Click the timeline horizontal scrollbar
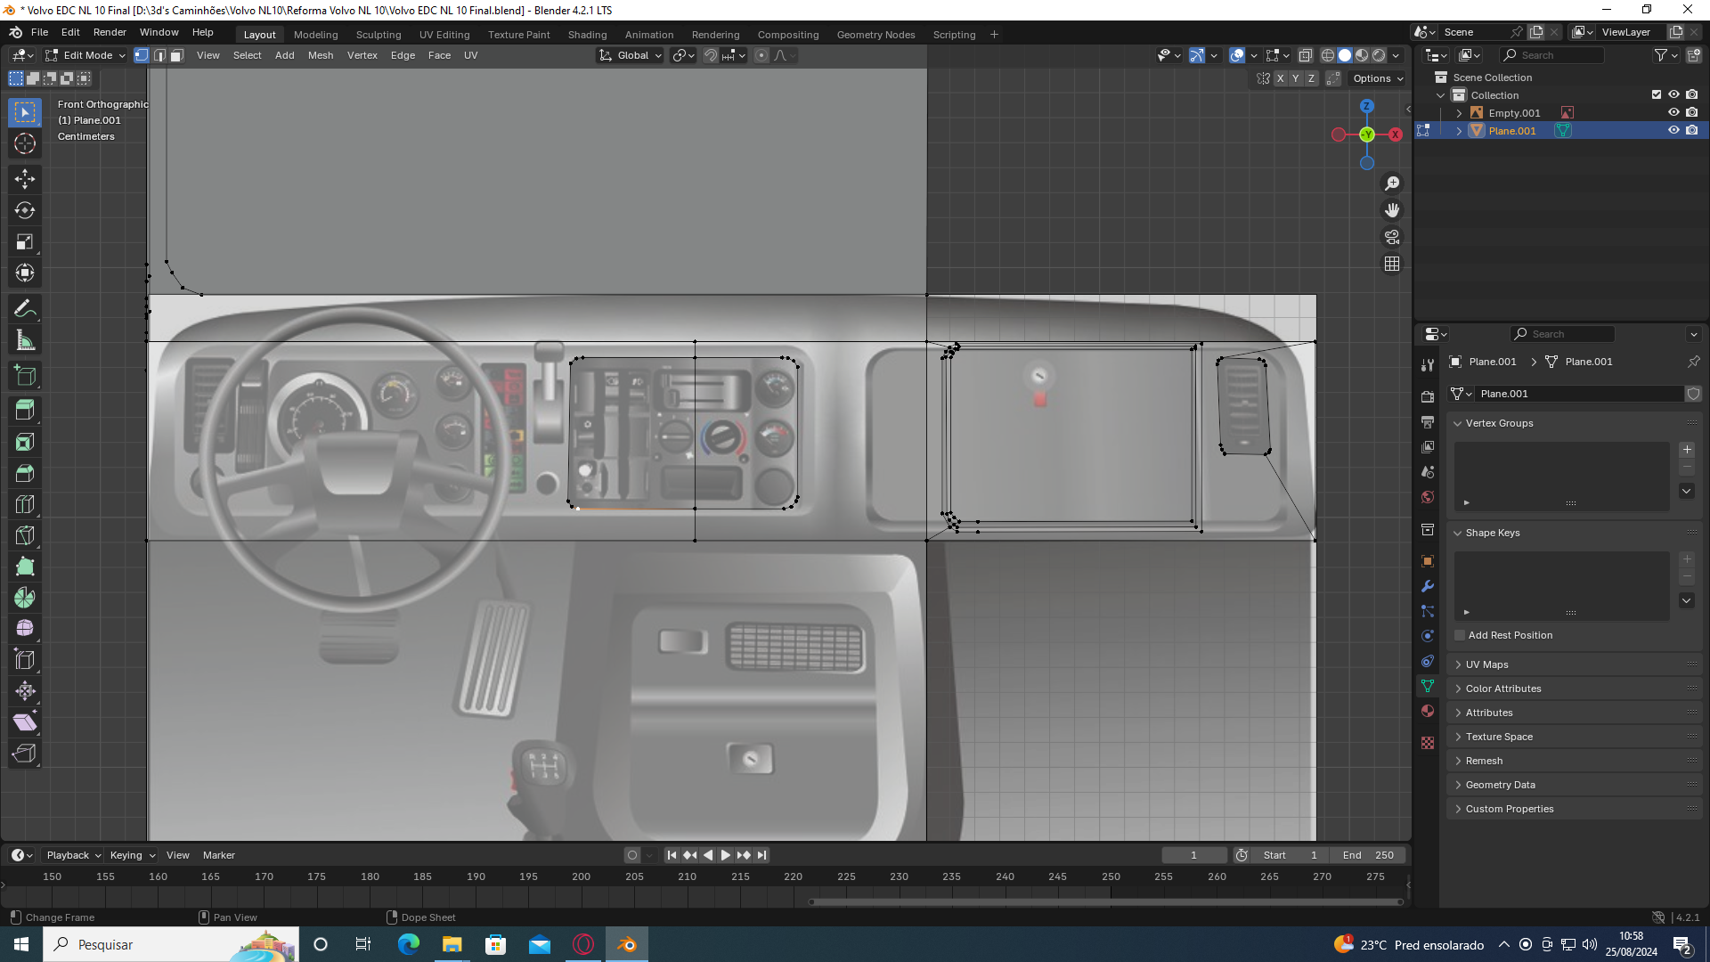This screenshot has height=962, width=1710. [x=1104, y=901]
